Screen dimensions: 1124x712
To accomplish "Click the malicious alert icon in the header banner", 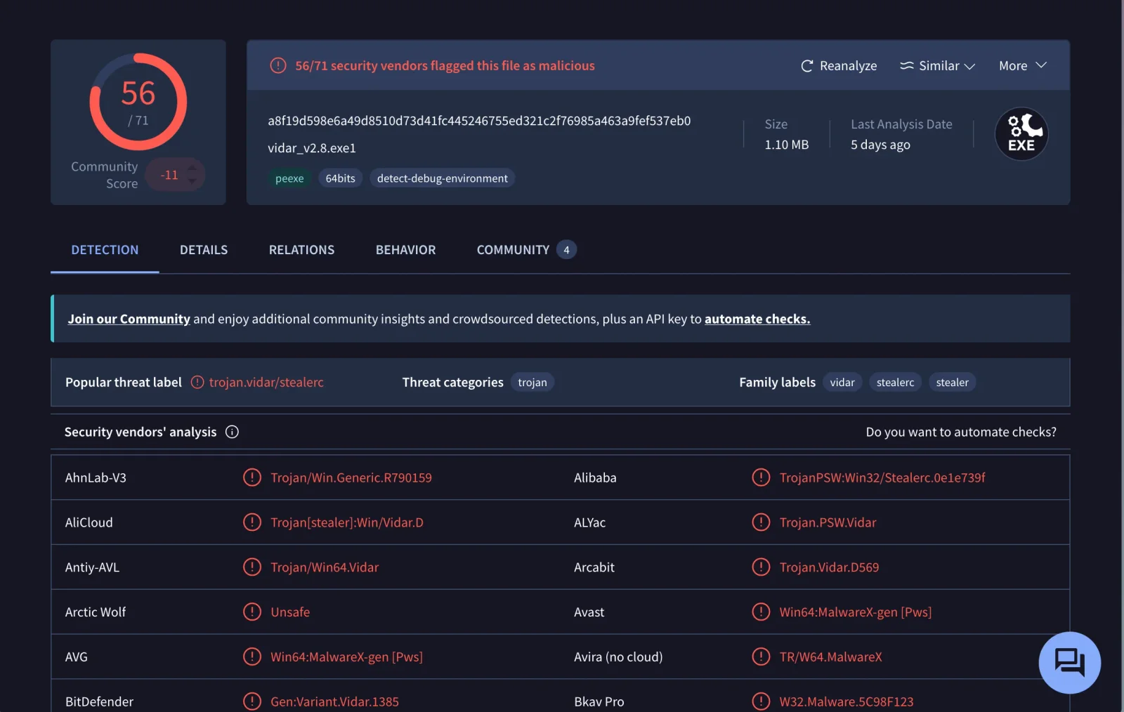I will [278, 65].
